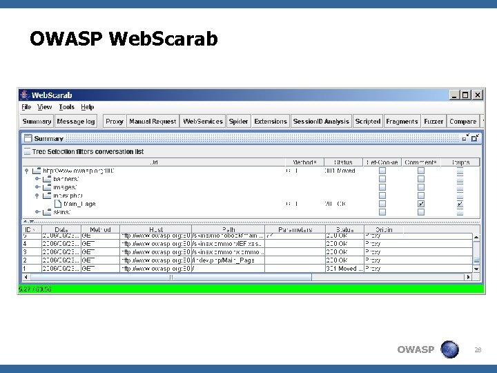Click the Summary panel frame icon
This screenshot has width=497, height=373.
28,138
